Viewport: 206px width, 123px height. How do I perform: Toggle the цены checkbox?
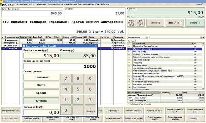pos(145,104)
